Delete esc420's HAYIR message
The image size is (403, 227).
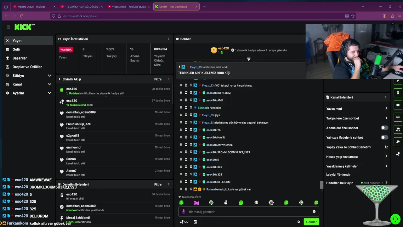[181, 137]
